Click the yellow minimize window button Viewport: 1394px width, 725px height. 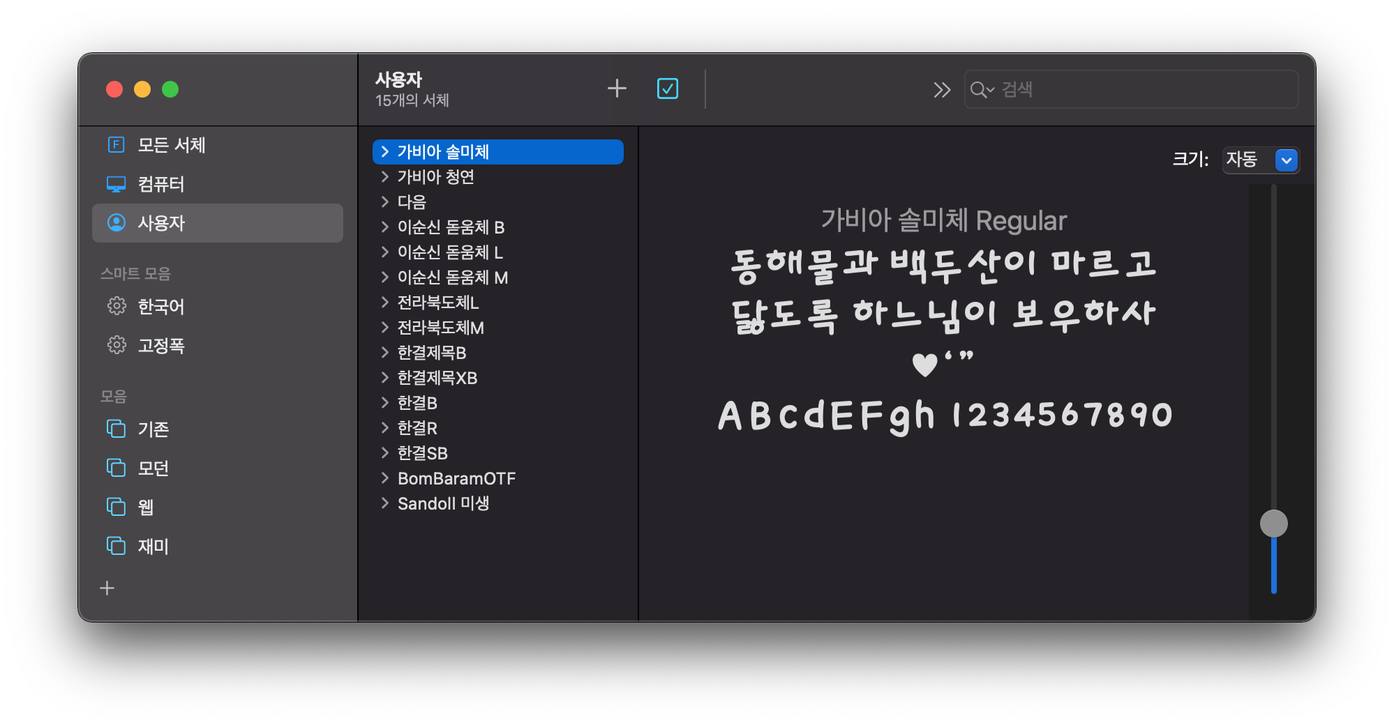pyautogui.click(x=142, y=89)
